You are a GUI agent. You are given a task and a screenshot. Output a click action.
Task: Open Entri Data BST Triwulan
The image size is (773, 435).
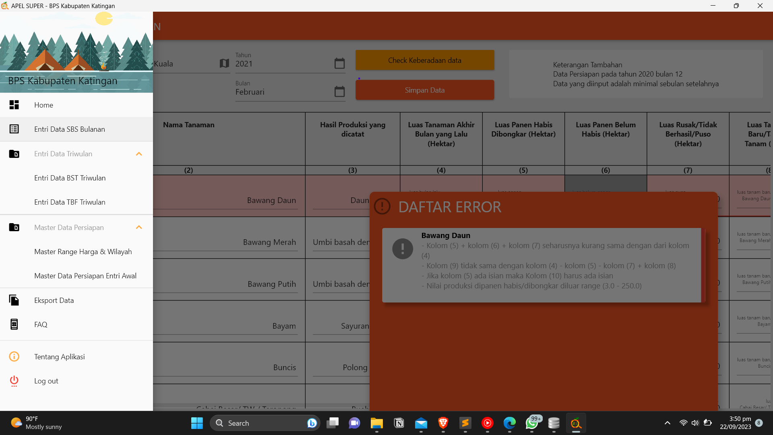pos(70,178)
